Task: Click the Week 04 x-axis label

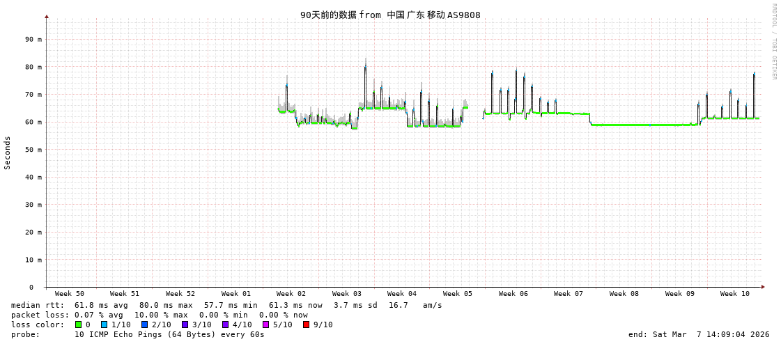Action: tap(402, 294)
